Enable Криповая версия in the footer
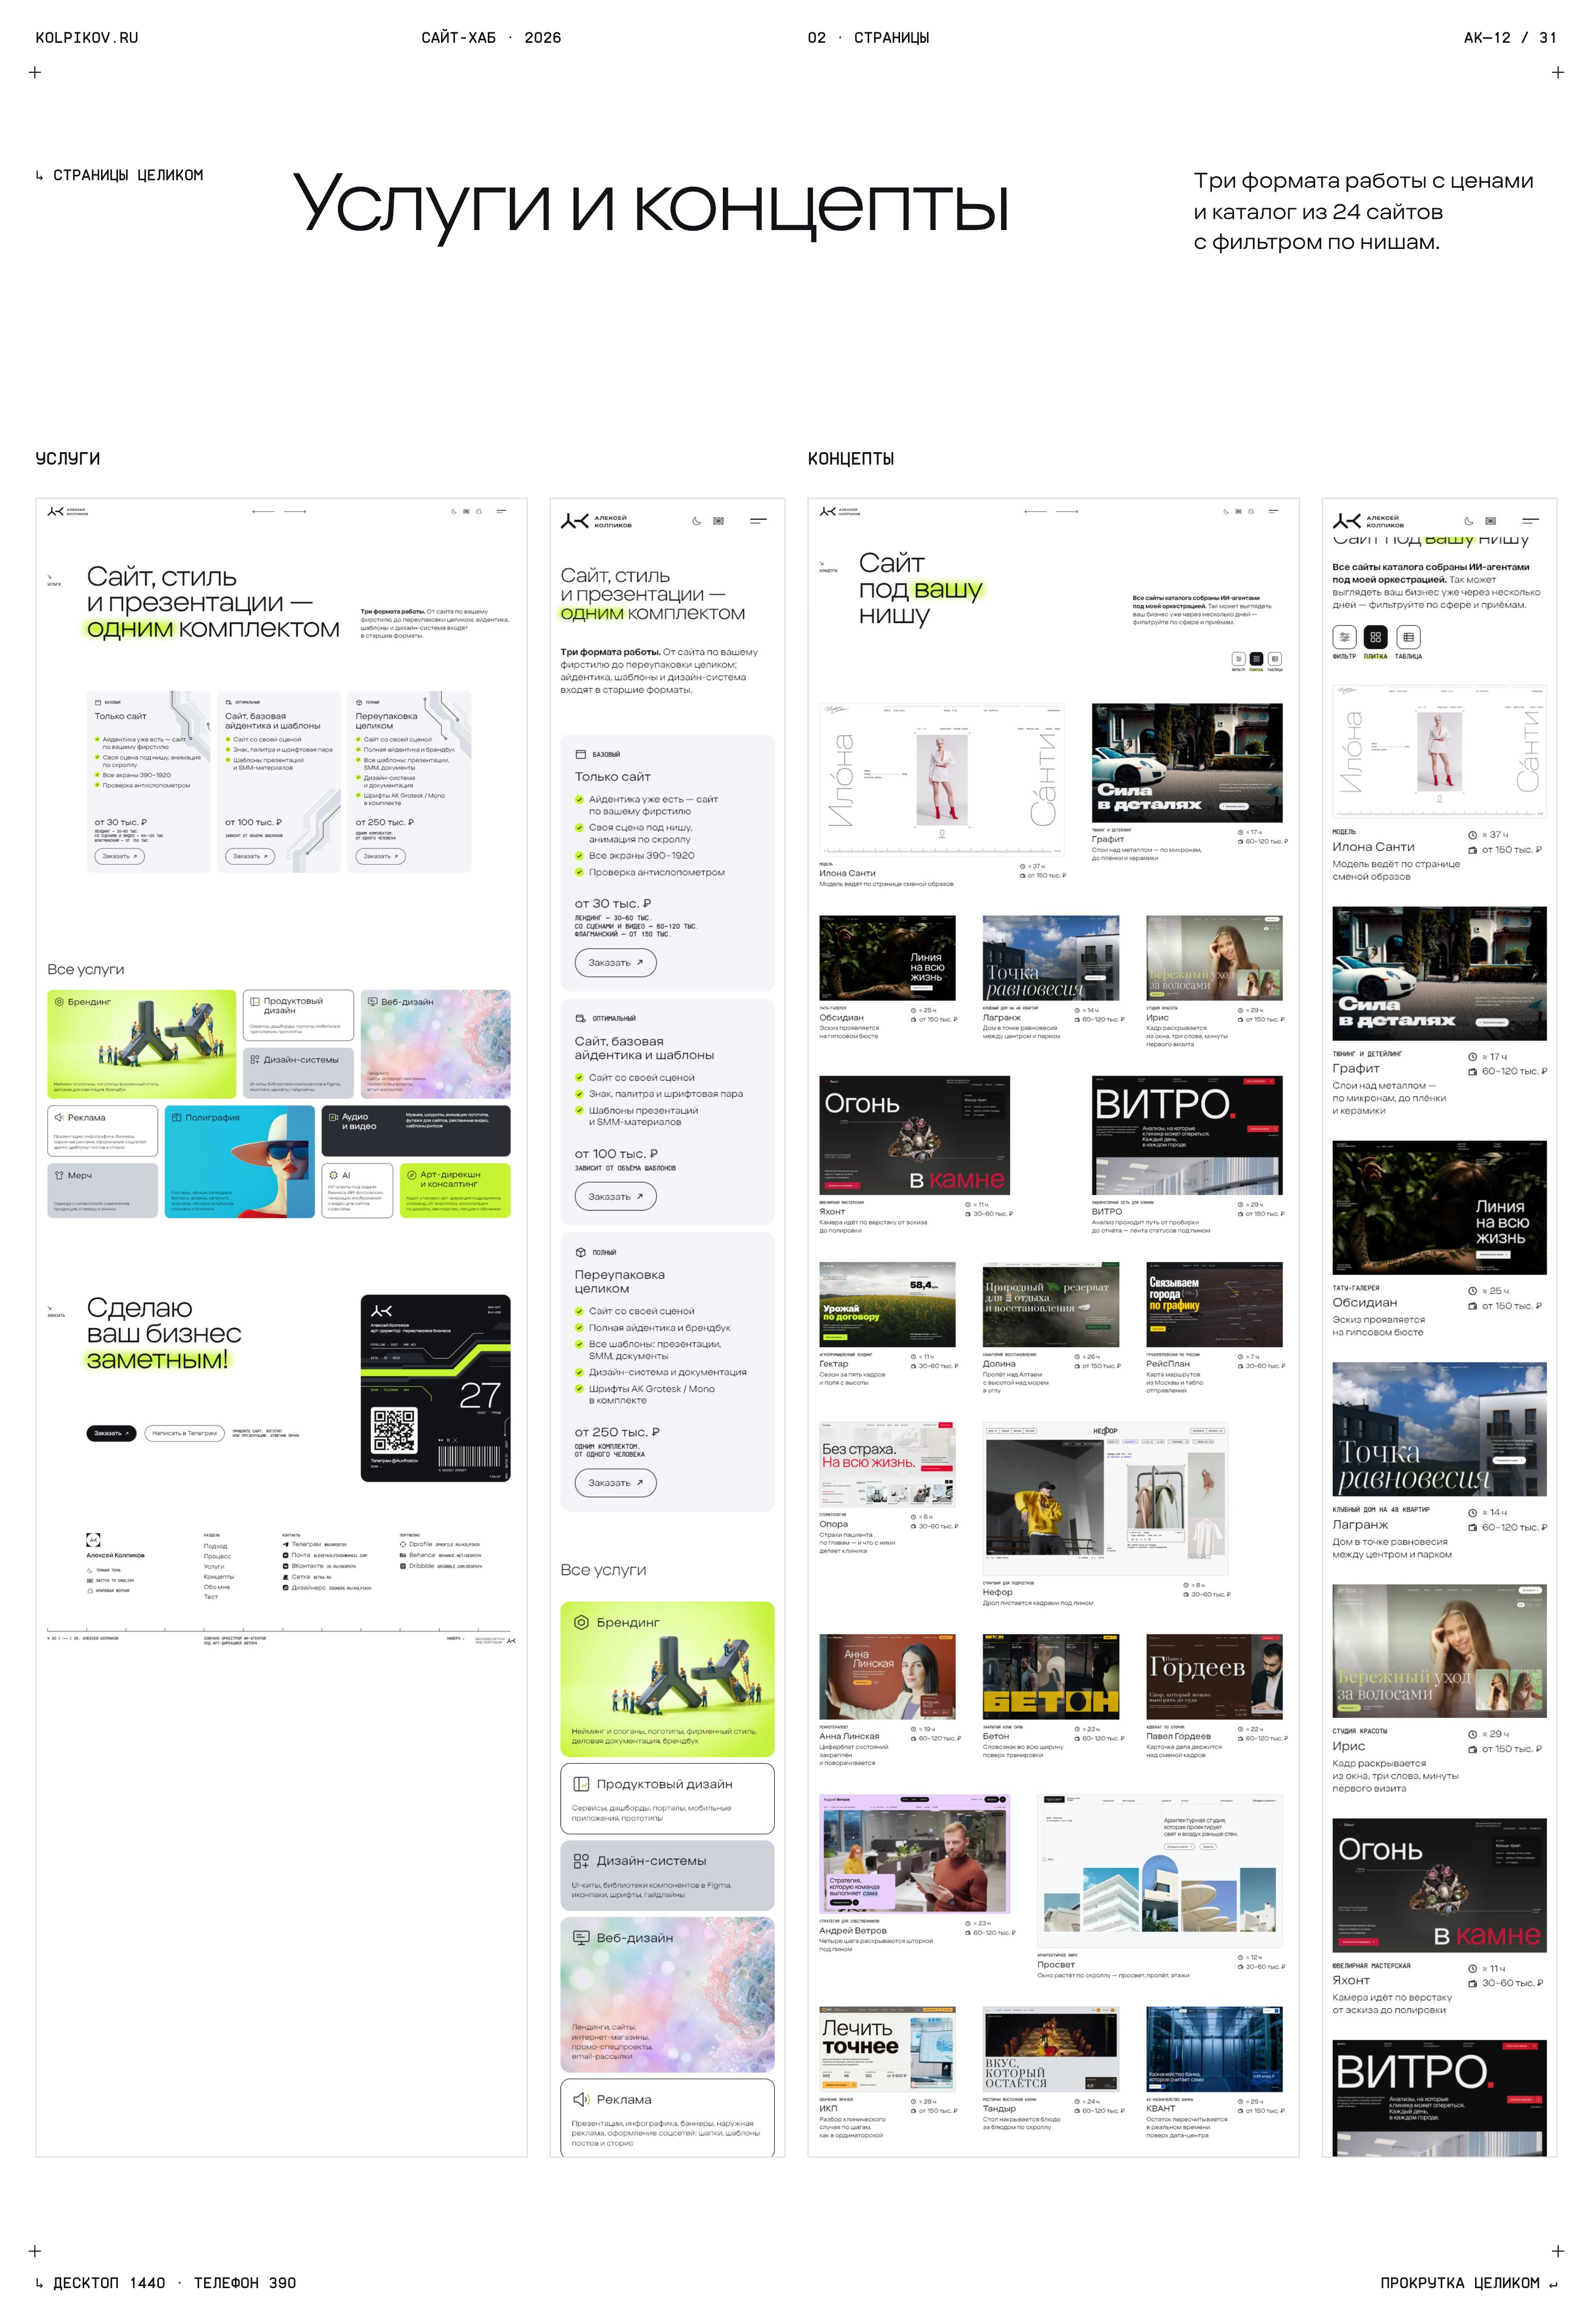Screen dimensions: 1593x2324 click(108, 1590)
